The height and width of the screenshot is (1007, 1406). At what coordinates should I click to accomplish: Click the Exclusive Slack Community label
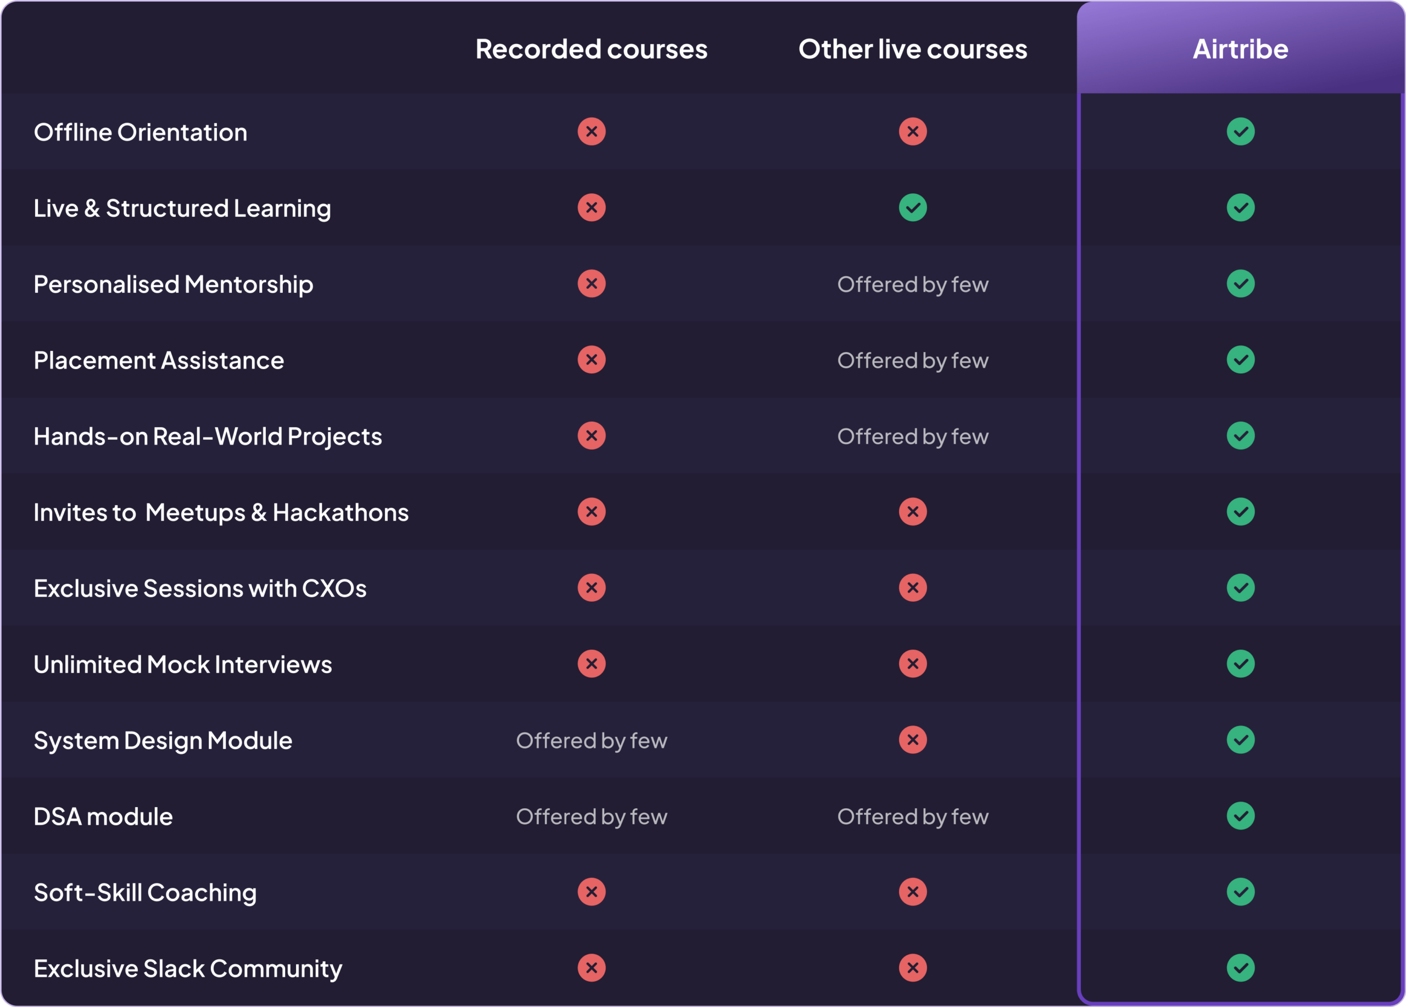[x=188, y=969]
